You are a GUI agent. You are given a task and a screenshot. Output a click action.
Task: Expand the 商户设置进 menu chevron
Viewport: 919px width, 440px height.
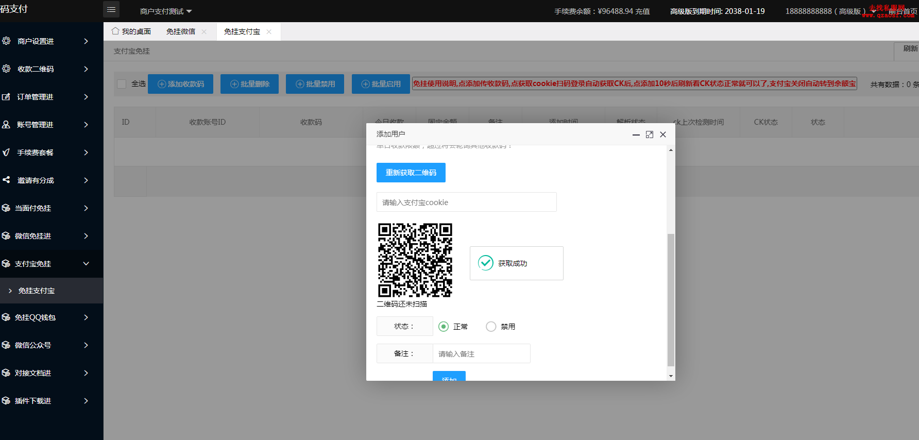pyautogui.click(x=86, y=41)
